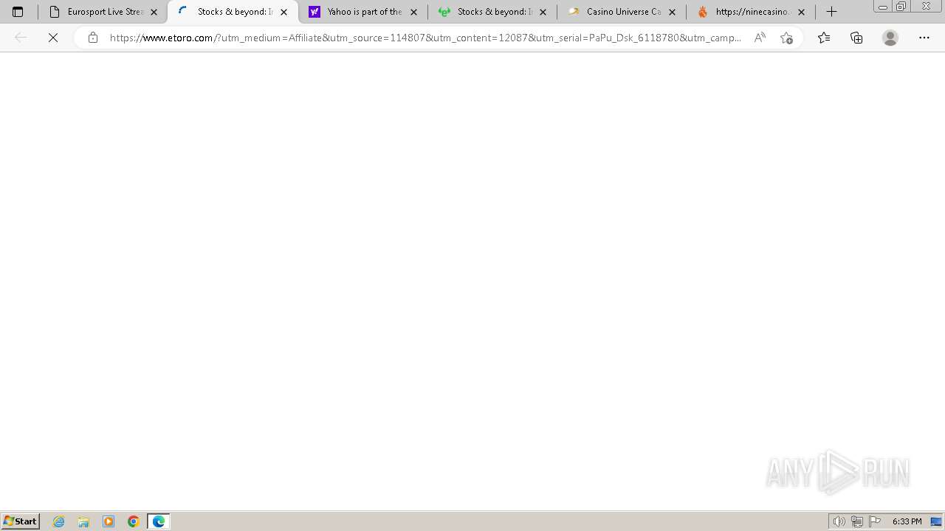Launch Internet Explorer from taskbar
This screenshot has width=945, height=531.
click(x=59, y=521)
